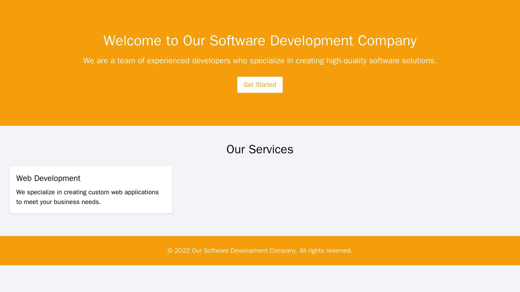
Task: Click the 2022 copyright text in footer
Action: (x=260, y=251)
